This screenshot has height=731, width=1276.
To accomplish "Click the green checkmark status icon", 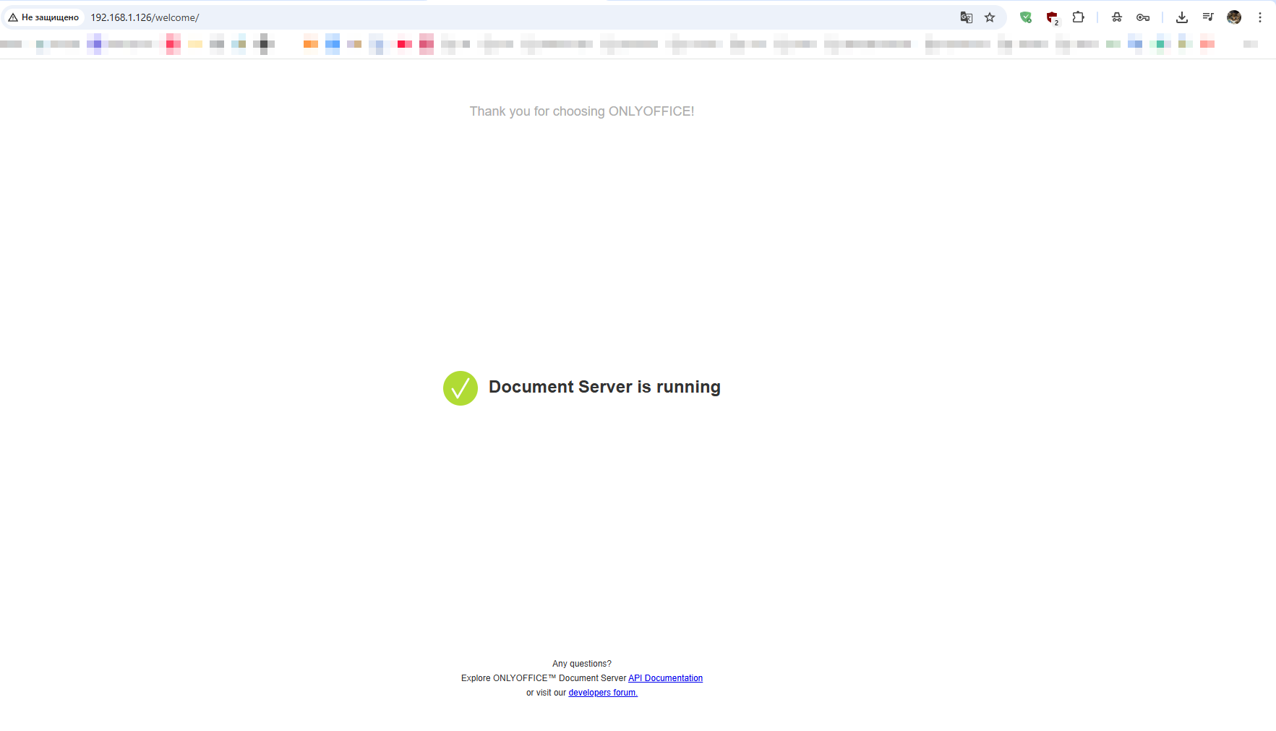I will [461, 388].
